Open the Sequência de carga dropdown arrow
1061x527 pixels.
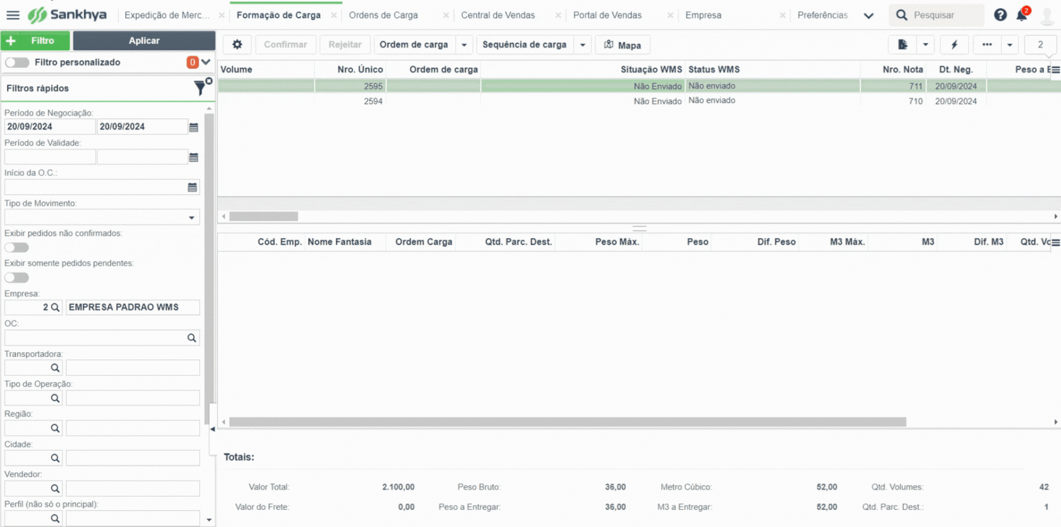[583, 45]
